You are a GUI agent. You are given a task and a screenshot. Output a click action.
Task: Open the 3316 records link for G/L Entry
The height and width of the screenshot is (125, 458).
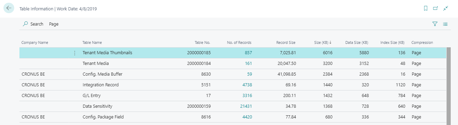coord(247,96)
